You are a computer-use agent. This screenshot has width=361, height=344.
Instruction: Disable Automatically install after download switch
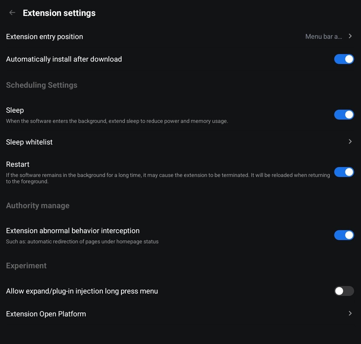tap(344, 59)
